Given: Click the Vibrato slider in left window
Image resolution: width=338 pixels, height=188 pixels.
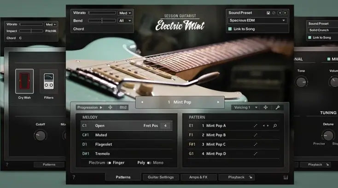Looking at the screenshot, I should tap(31, 24).
